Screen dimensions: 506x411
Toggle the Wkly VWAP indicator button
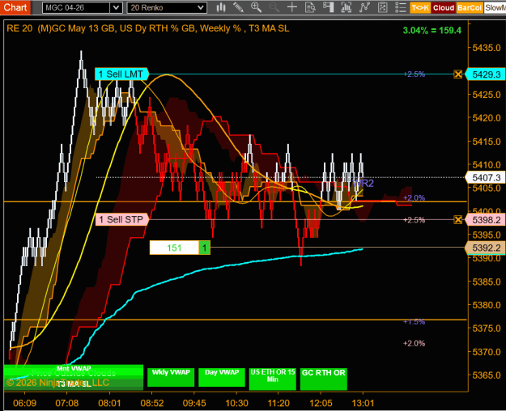(x=171, y=377)
